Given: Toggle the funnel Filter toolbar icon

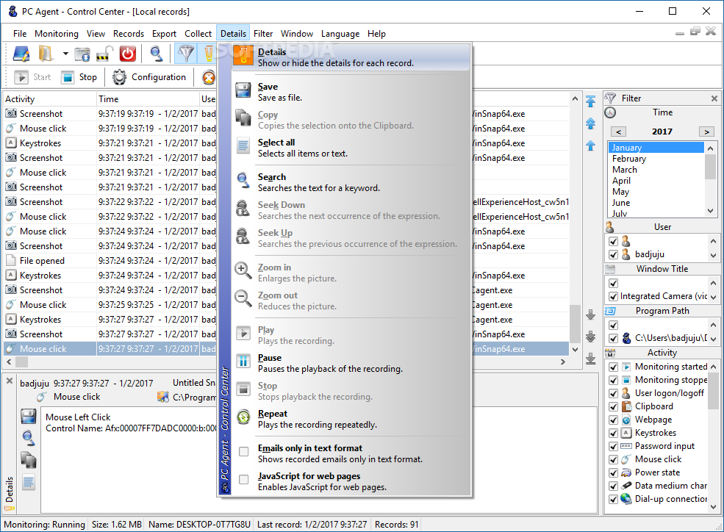Looking at the screenshot, I should [186, 54].
